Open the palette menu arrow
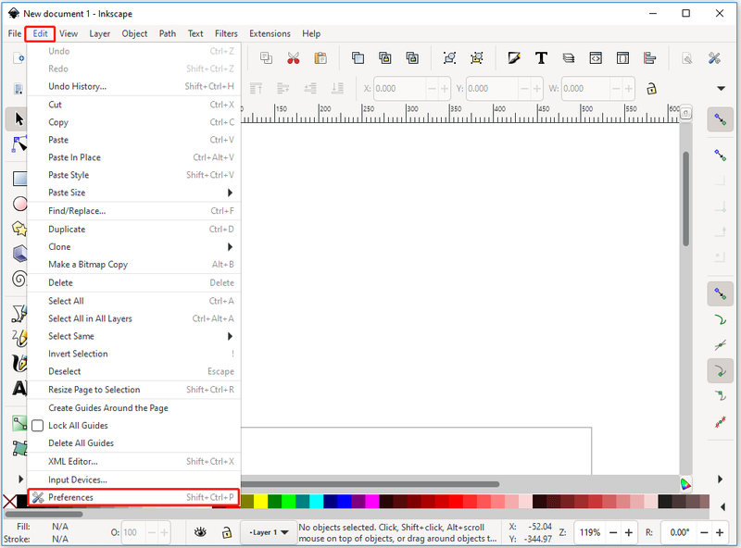Viewport: 741px width, 548px height. 722,507
